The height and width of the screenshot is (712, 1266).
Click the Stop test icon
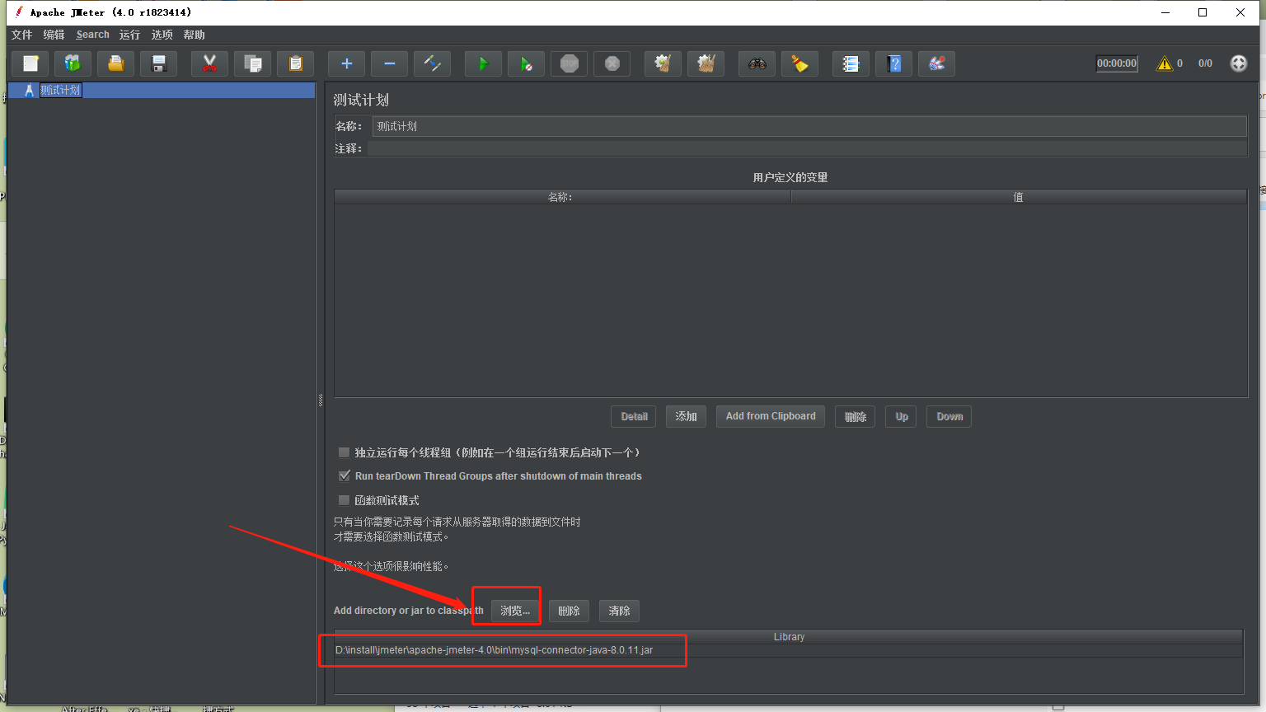pos(570,63)
